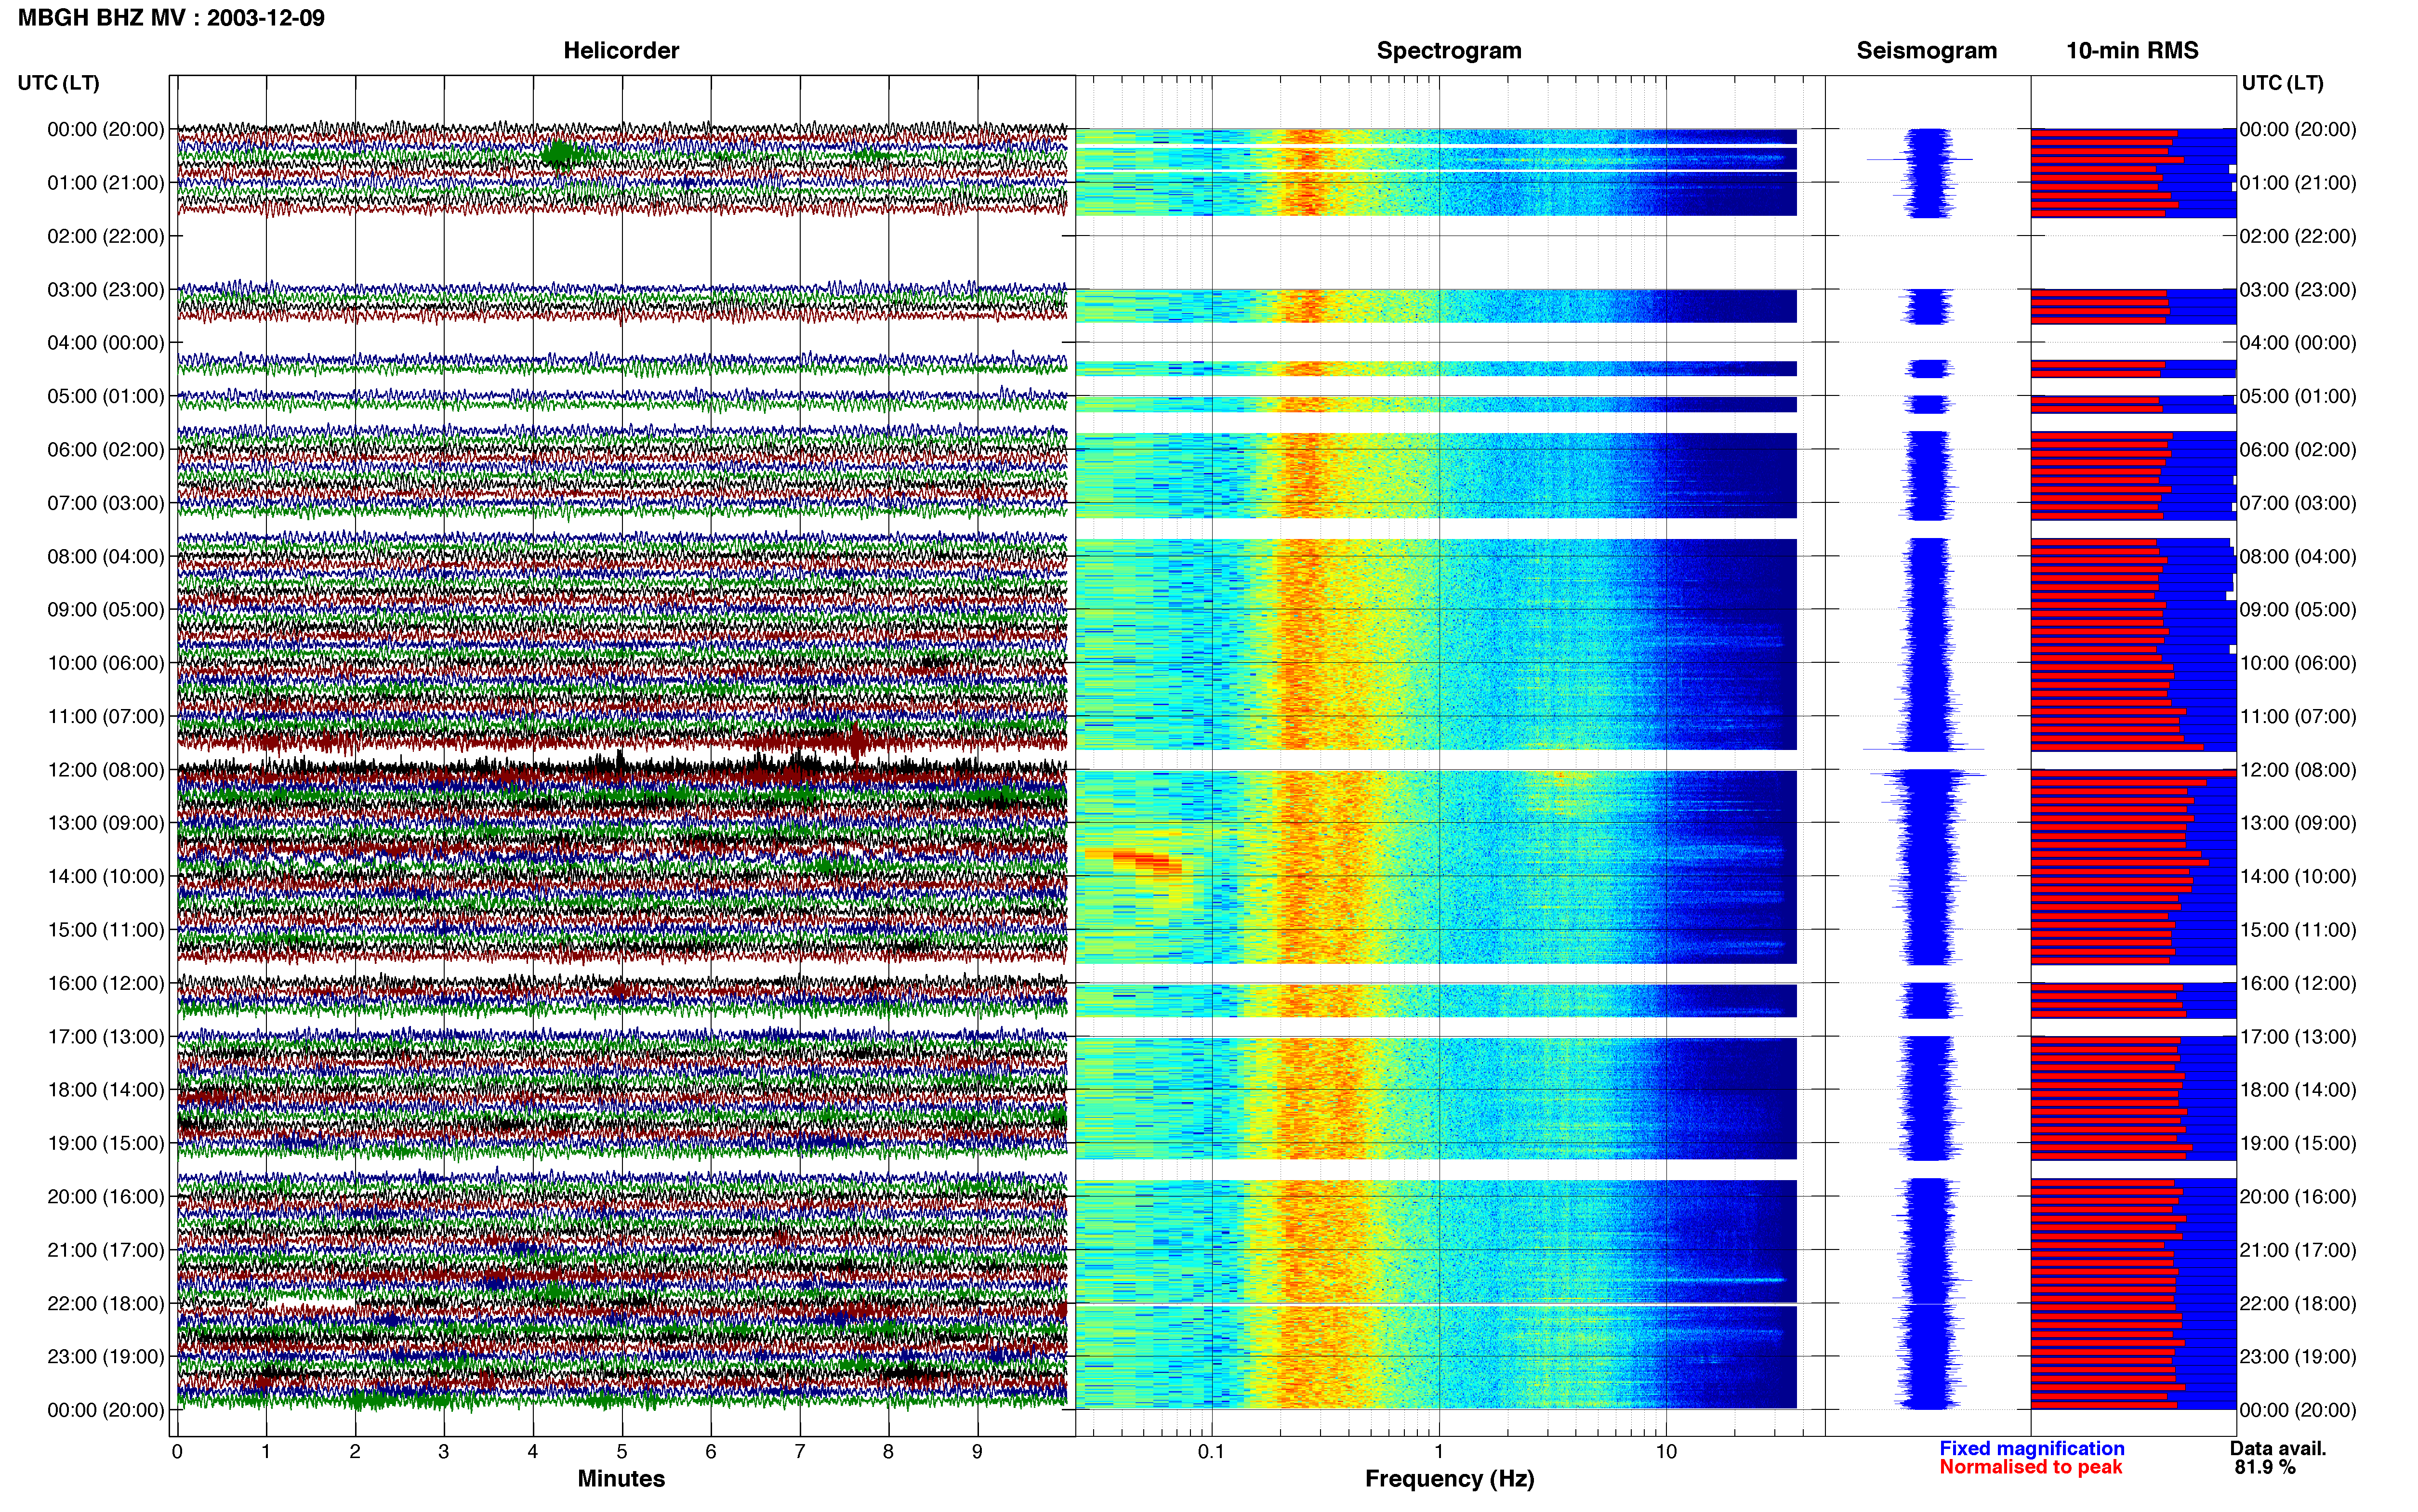Screen dimensions: 2418x1512
Task: Click the right time label '08:00 (04:00)'
Action: pyautogui.click(x=2298, y=556)
